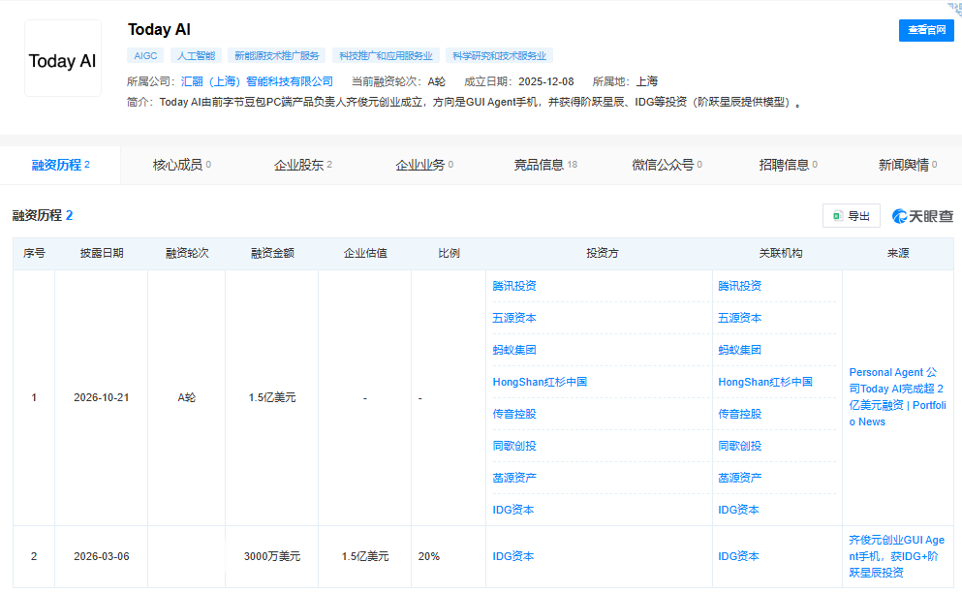
Task: Open IDG资本 investor in the A轮 row
Action: [x=513, y=510]
